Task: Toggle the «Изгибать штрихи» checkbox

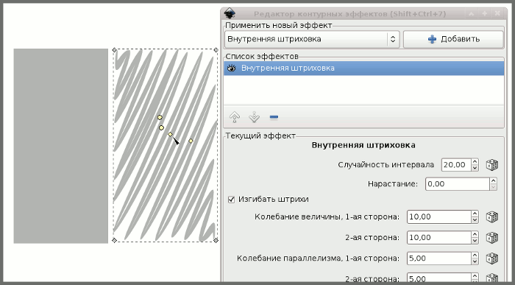Action: coord(231,200)
